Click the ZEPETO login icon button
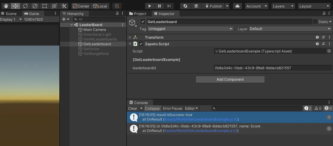Screen dimensions: 333x146 click(185, 6)
